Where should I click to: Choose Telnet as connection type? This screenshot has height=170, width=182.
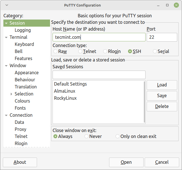(80, 51)
